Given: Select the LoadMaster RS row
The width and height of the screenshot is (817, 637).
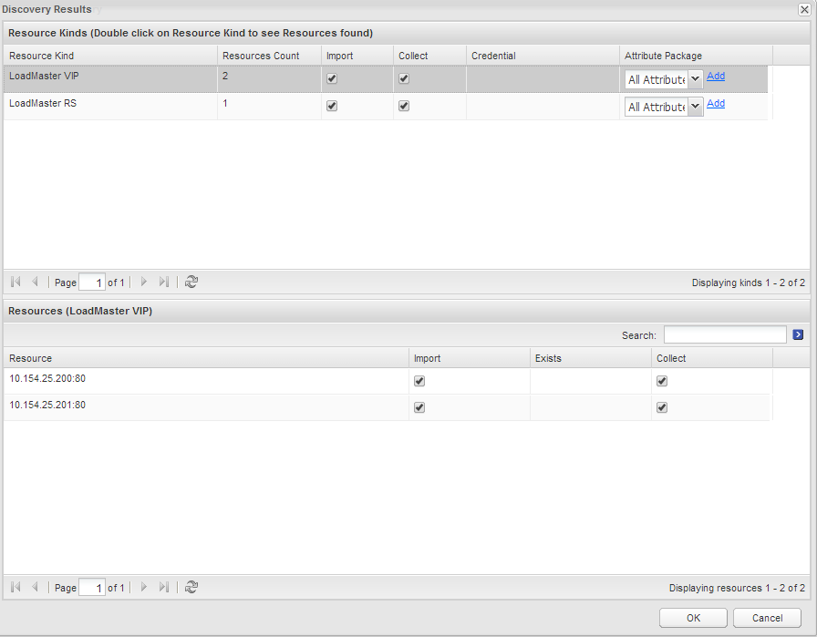Looking at the screenshot, I should tap(386, 107).
